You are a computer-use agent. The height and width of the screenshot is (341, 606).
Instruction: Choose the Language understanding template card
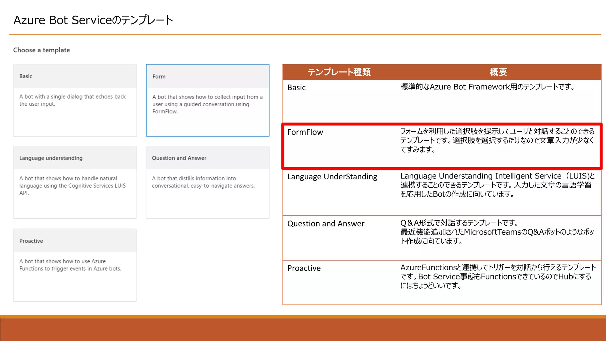point(75,182)
